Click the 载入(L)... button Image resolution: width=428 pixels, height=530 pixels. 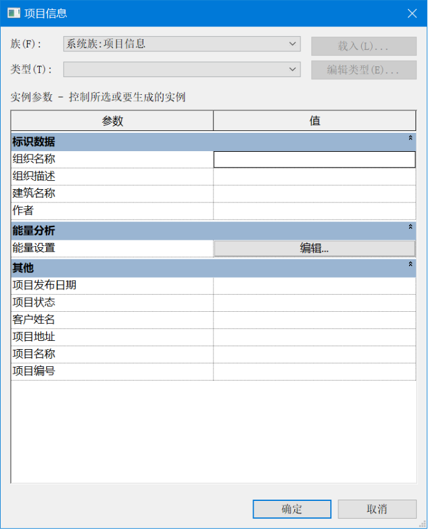[x=364, y=46]
